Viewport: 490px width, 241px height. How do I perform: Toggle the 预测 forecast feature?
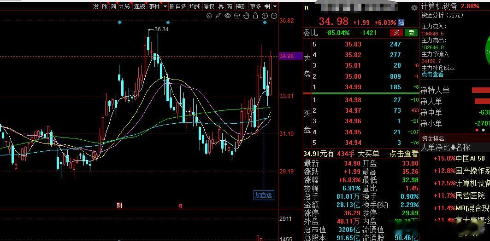point(241,6)
